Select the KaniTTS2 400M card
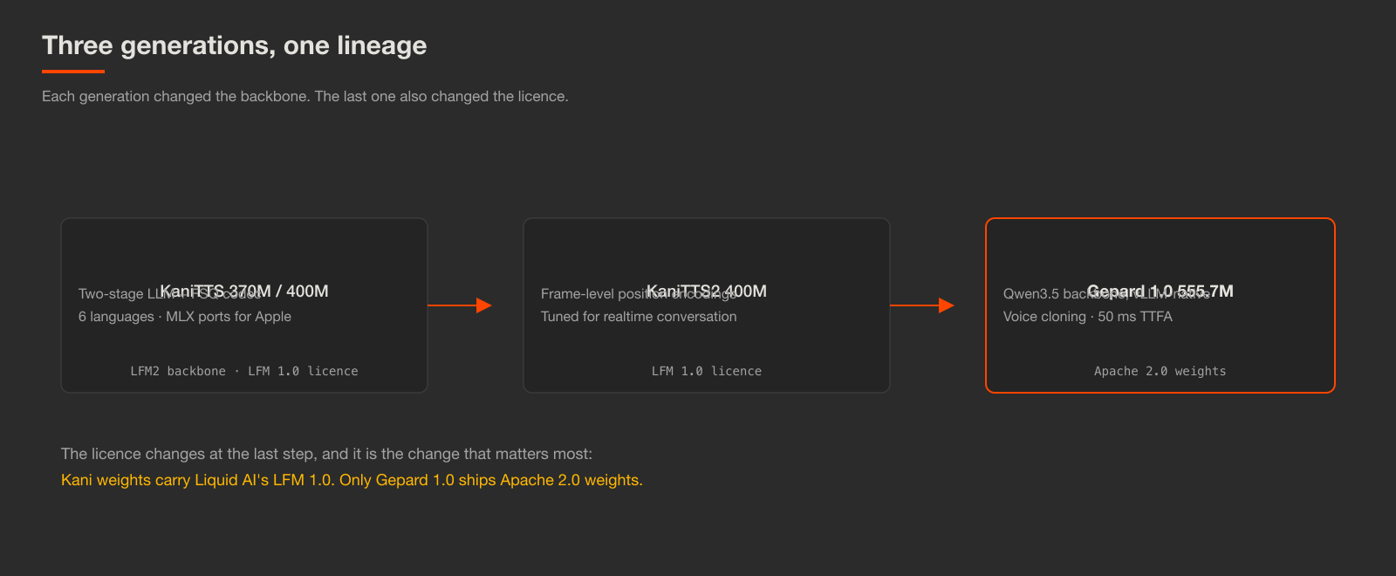The height and width of the screenshot is (576, 1396). [x=707, y=305]
